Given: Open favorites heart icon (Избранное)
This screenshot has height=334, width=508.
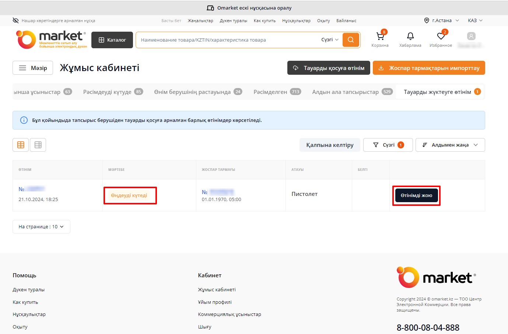Looking at the screenshot, I should (441, 36).
